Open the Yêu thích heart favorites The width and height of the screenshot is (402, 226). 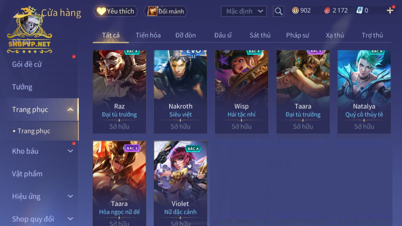(116, 11)
